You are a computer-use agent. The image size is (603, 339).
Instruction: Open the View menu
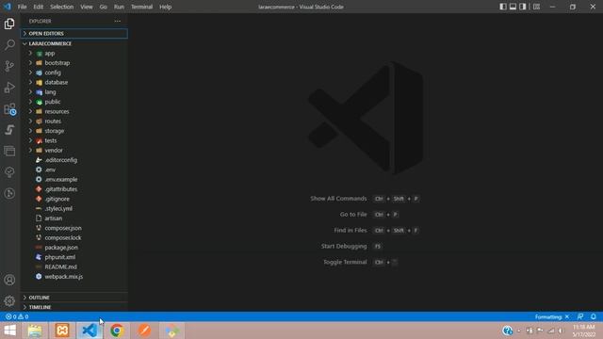[x=87, y=7]
